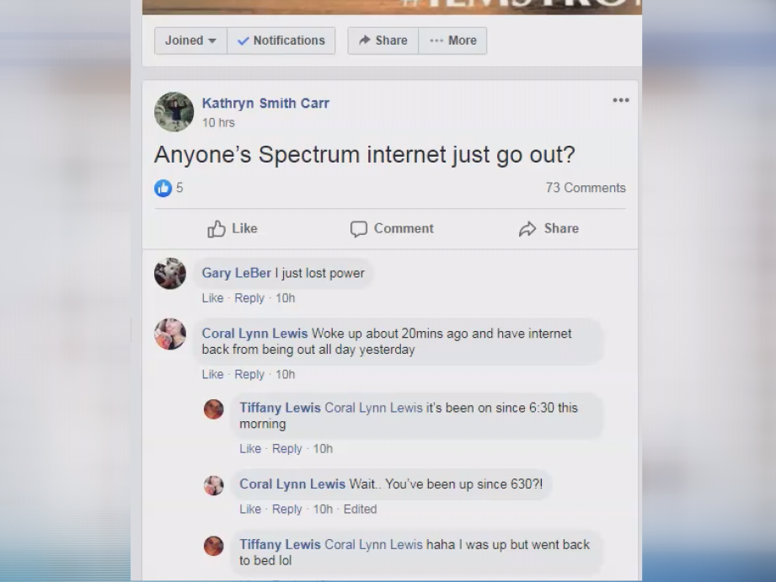This screenshot has width=776, height=582.
Task: Reply to Coral Lynn Lewis's internet-back comment
Action: coord(249,375)
